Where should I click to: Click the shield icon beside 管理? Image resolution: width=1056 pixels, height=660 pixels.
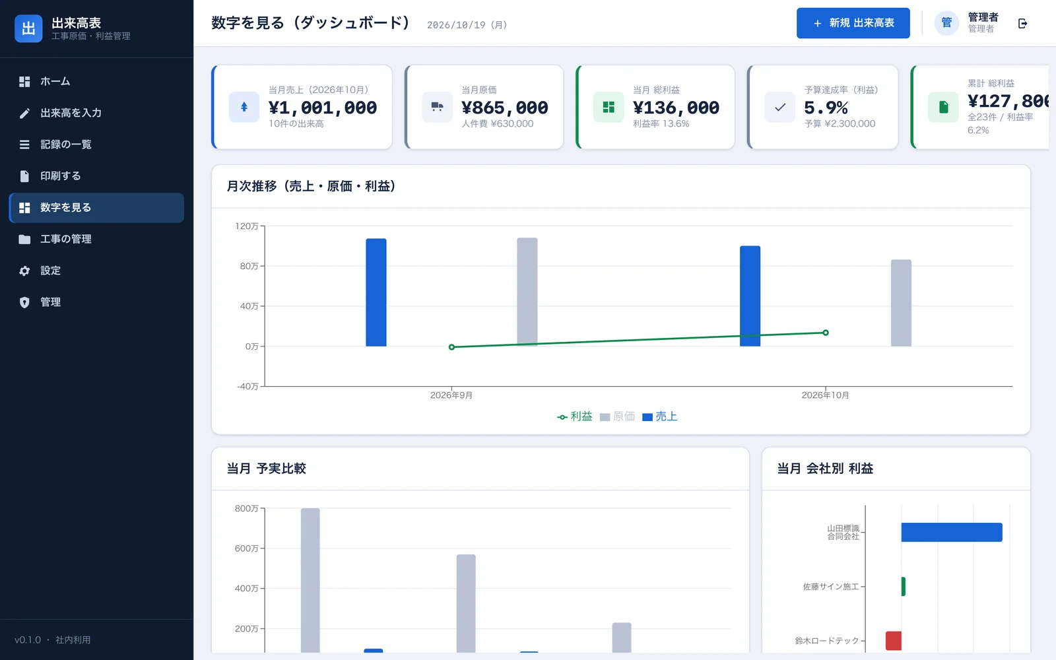click(x=24, y=302)
